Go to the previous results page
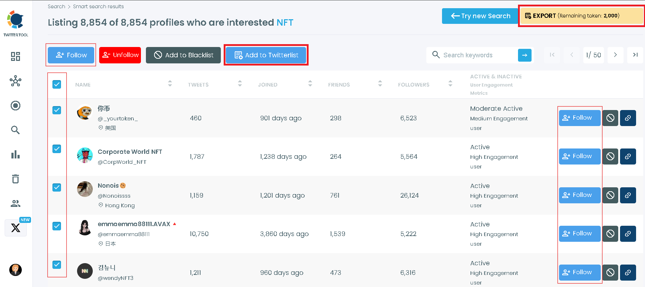The image size is (645, 287). [572, 55]
